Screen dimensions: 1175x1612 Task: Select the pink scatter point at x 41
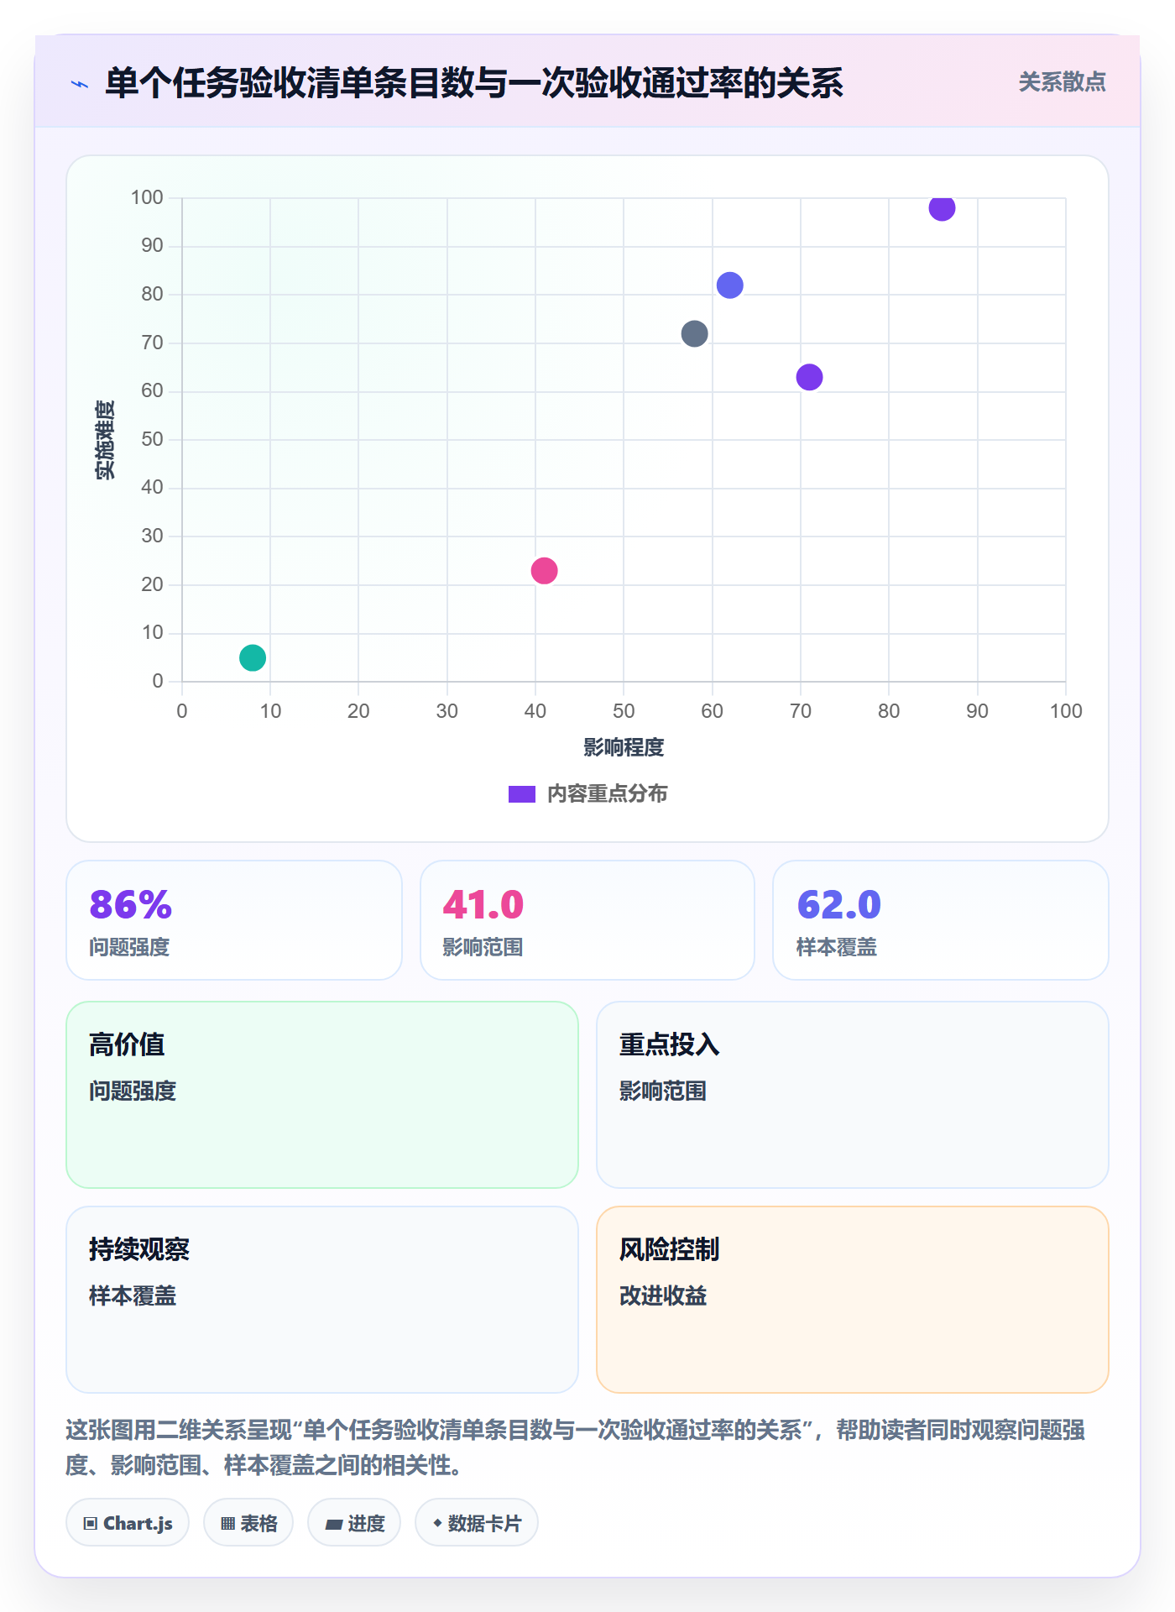tap(544, 571)
